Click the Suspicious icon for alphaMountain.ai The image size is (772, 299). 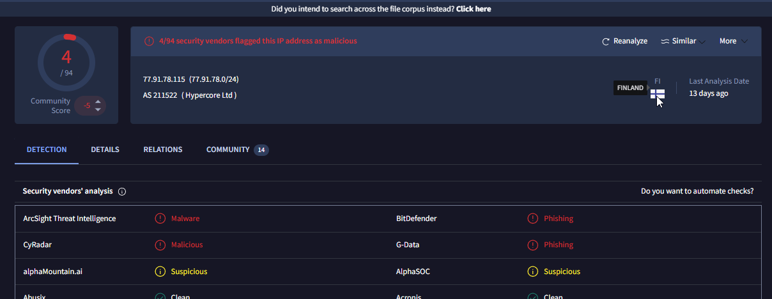(160, 272)
